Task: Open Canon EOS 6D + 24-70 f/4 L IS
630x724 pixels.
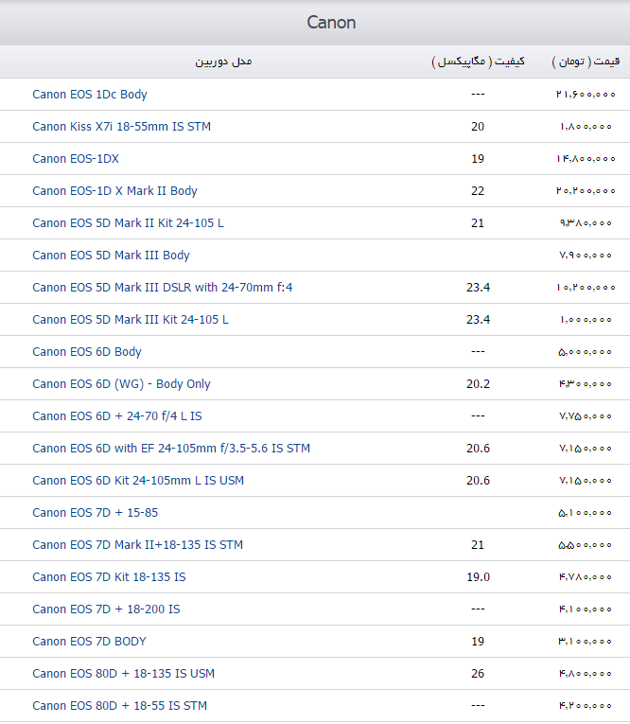Action: (116, 416)
